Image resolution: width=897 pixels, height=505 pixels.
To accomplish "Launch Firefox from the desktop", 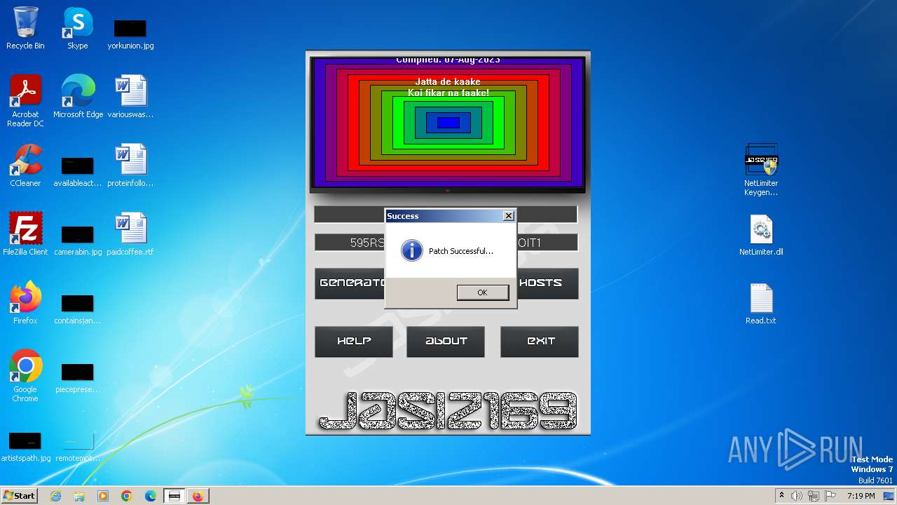I will coord(25,303).
